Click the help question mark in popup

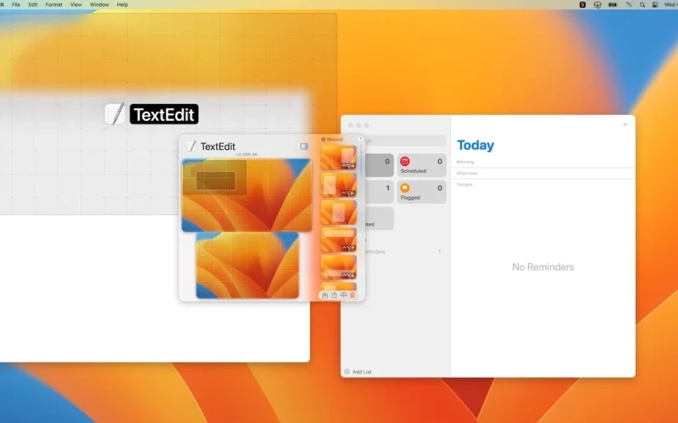coord(360,139)
